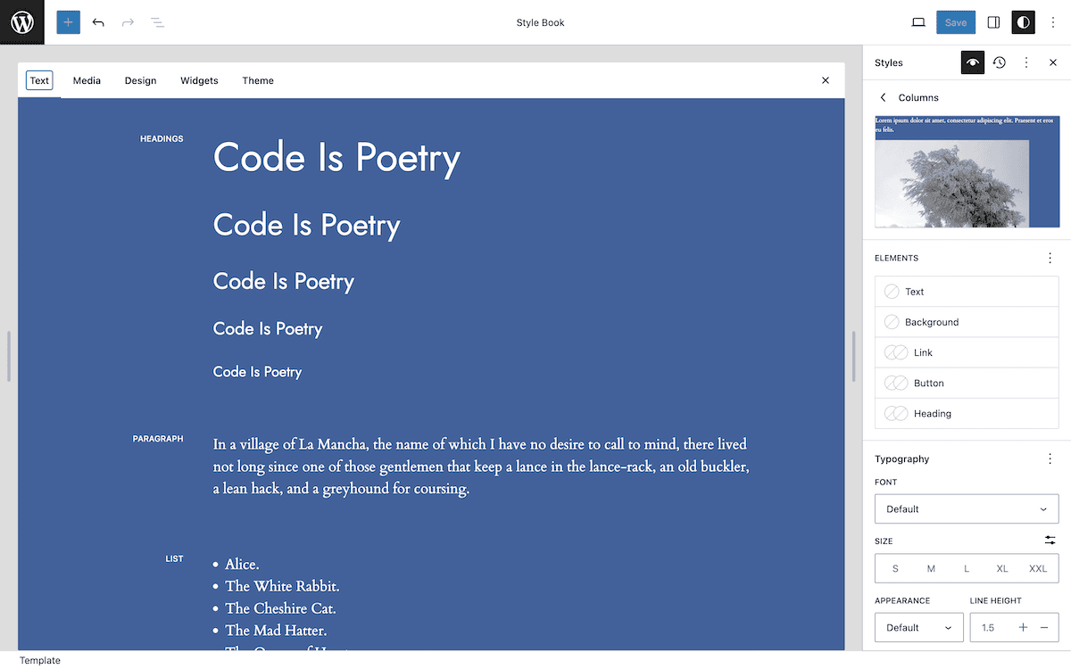Viewport: 1071px width, 669px height.
Task: Toggle the Settings sidebar panel
Action: pos(993,21)
